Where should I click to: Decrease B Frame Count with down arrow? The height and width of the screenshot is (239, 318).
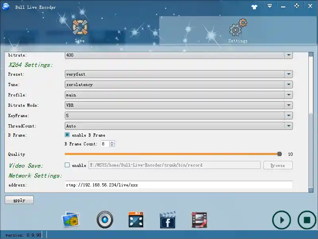[x=112, y=145]
